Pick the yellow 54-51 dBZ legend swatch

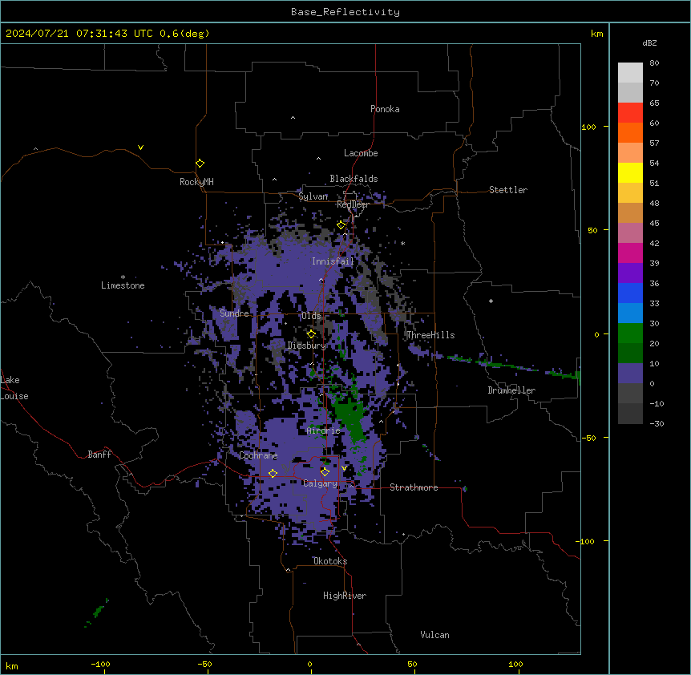[630, 172]
